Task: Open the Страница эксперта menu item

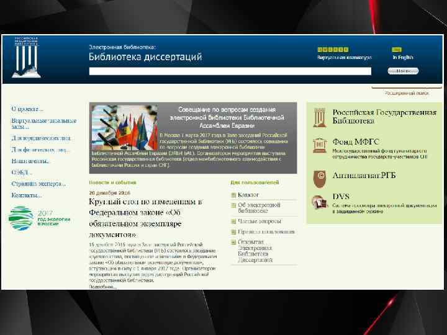Action: [38, 184]
